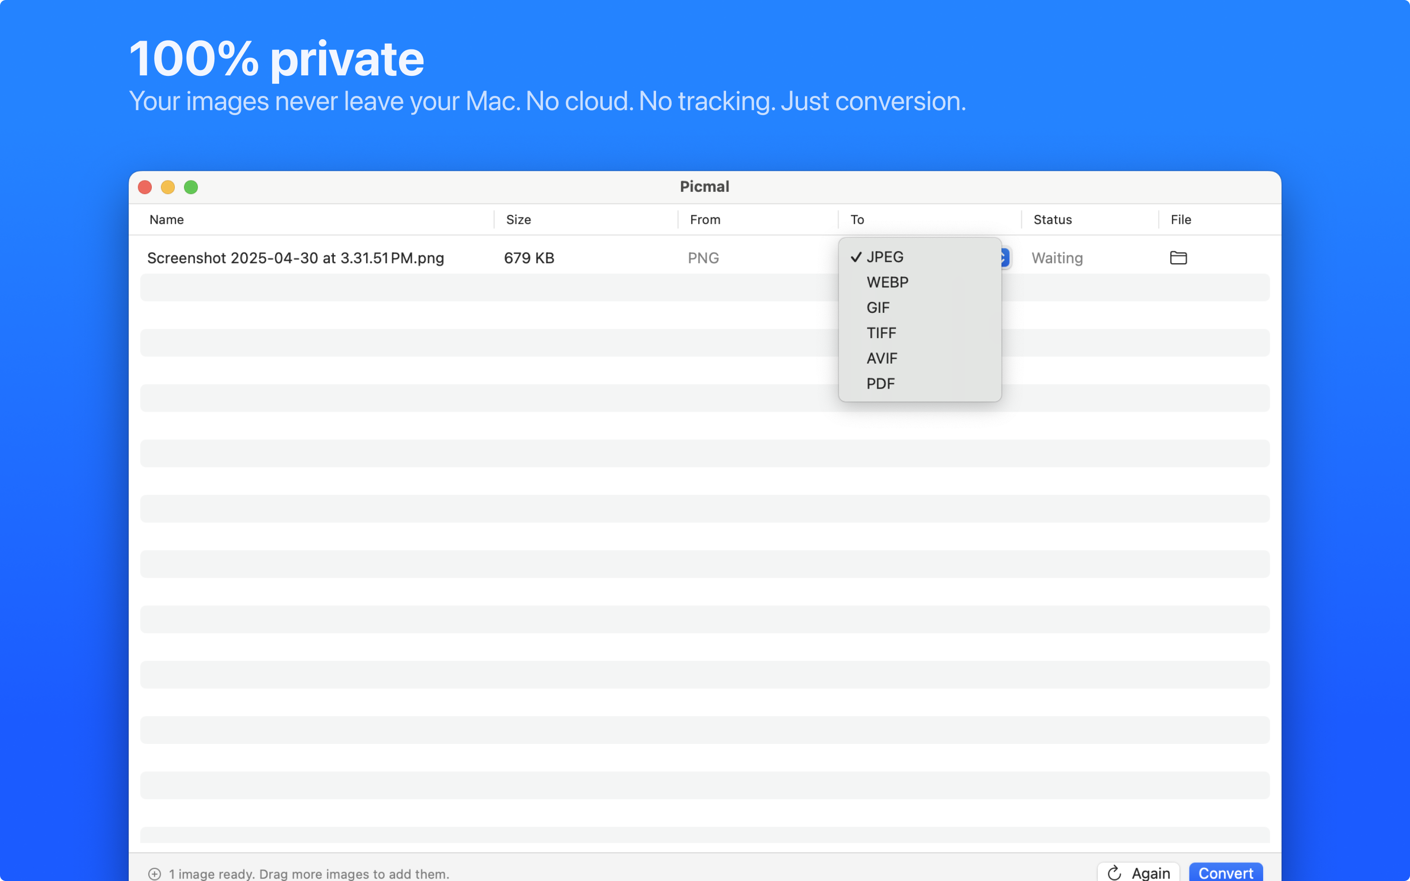Zoom Picmal window with the green button
1410x881 pixels.
click(191, 187)
